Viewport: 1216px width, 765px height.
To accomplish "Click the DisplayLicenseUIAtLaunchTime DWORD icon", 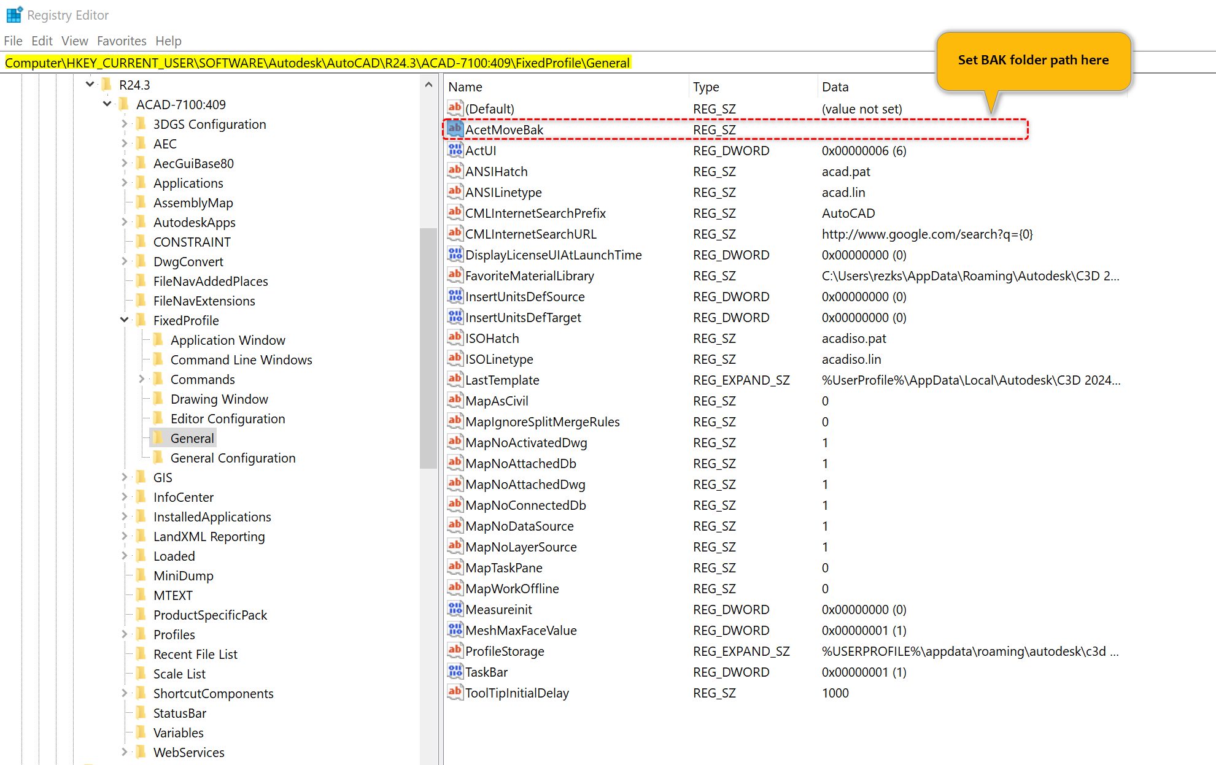I will point(455,254).
